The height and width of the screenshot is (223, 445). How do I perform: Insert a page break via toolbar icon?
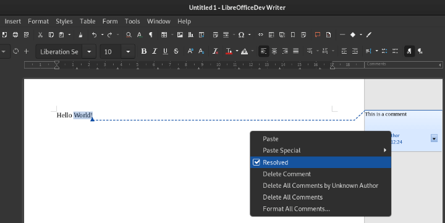(x=216, y=35)
